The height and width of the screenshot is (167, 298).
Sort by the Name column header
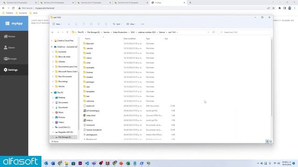pyautogui.click(x=88, y=39)
